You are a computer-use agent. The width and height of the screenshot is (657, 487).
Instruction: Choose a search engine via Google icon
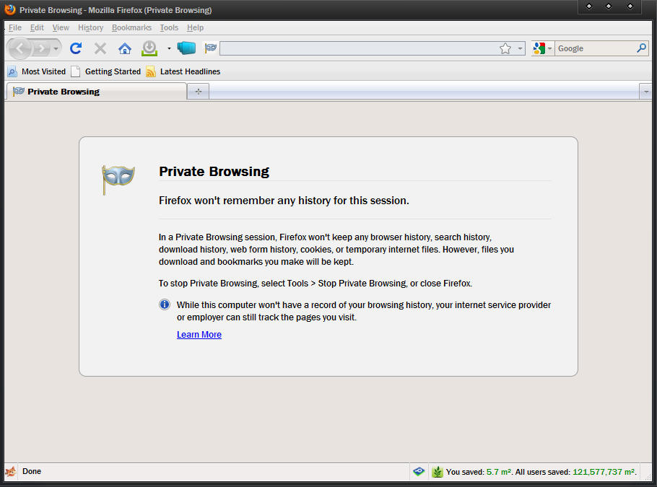542,48
